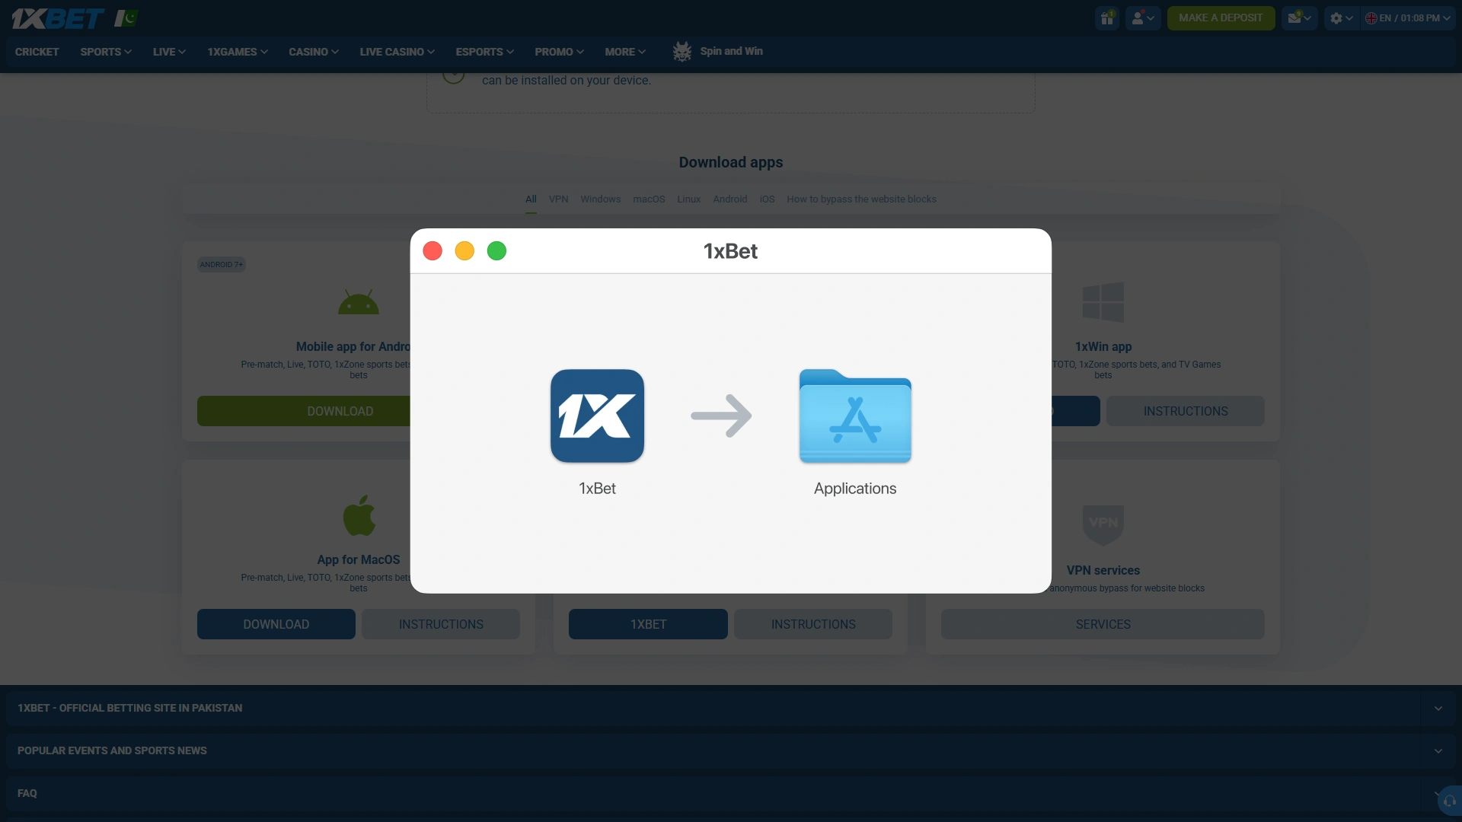Click the 1xBet dialog title text
Viewport: 1462px width, 822px height.
click(730, 251)
